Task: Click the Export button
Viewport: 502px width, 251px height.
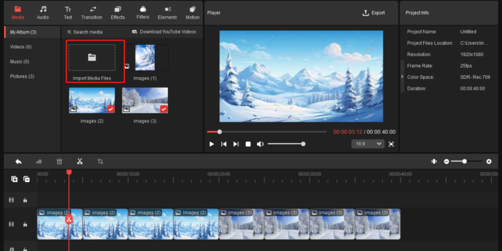Action: (373, 13)
